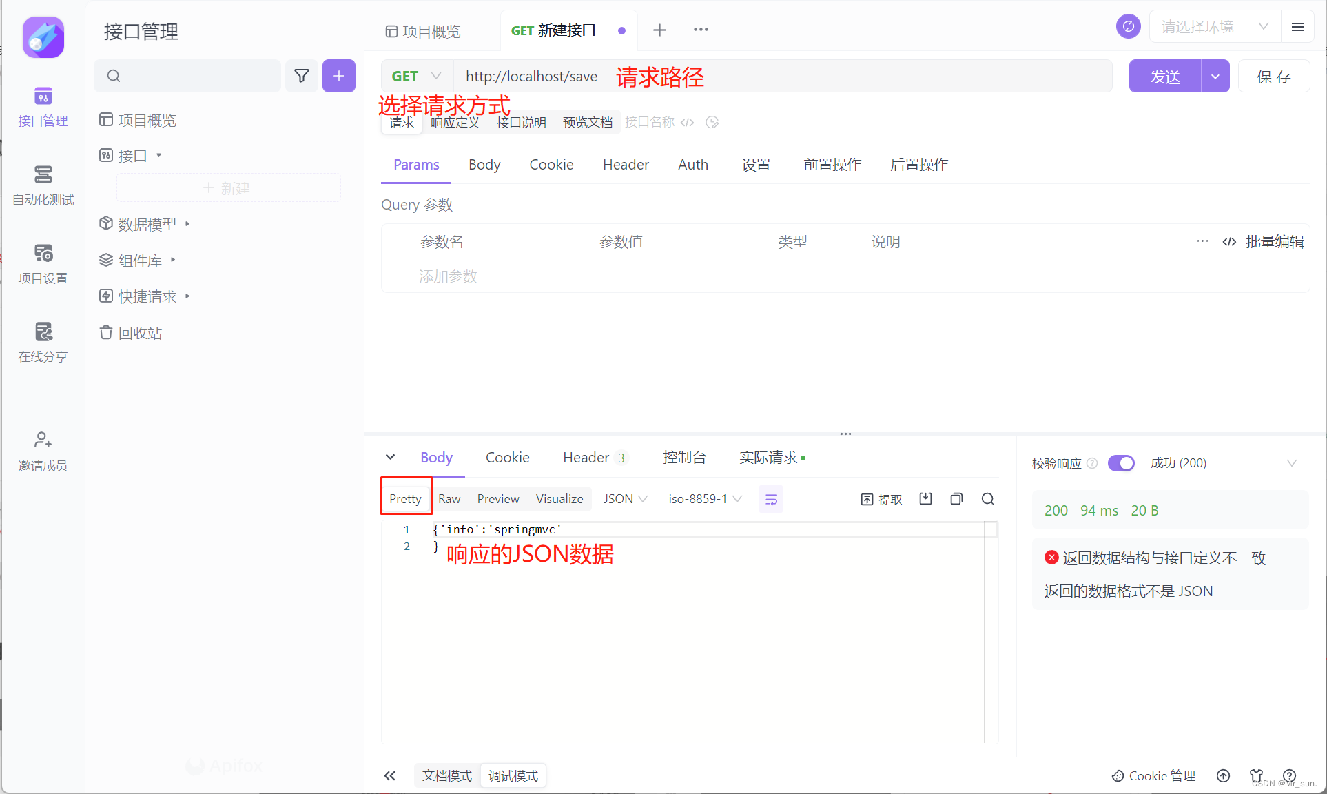
Task: Click 新建 under 接口
Action: click(228, 188)
